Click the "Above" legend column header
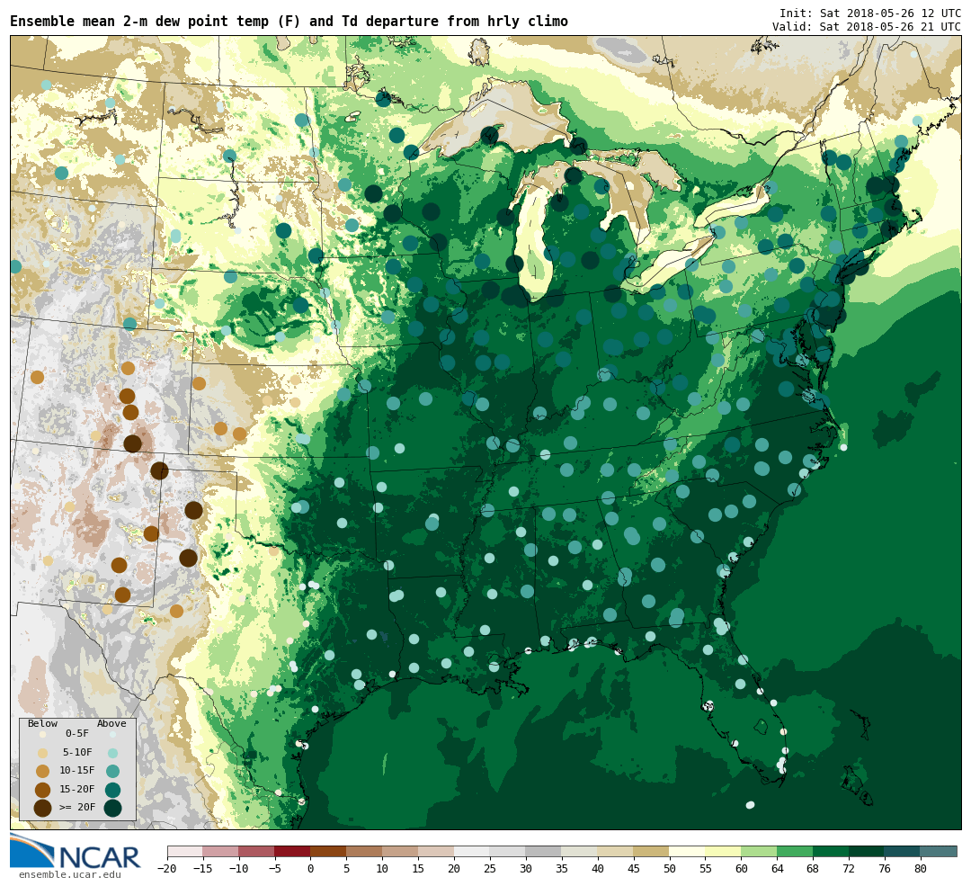The width and height of the screenshot is (971, 886). click(111, 723)
